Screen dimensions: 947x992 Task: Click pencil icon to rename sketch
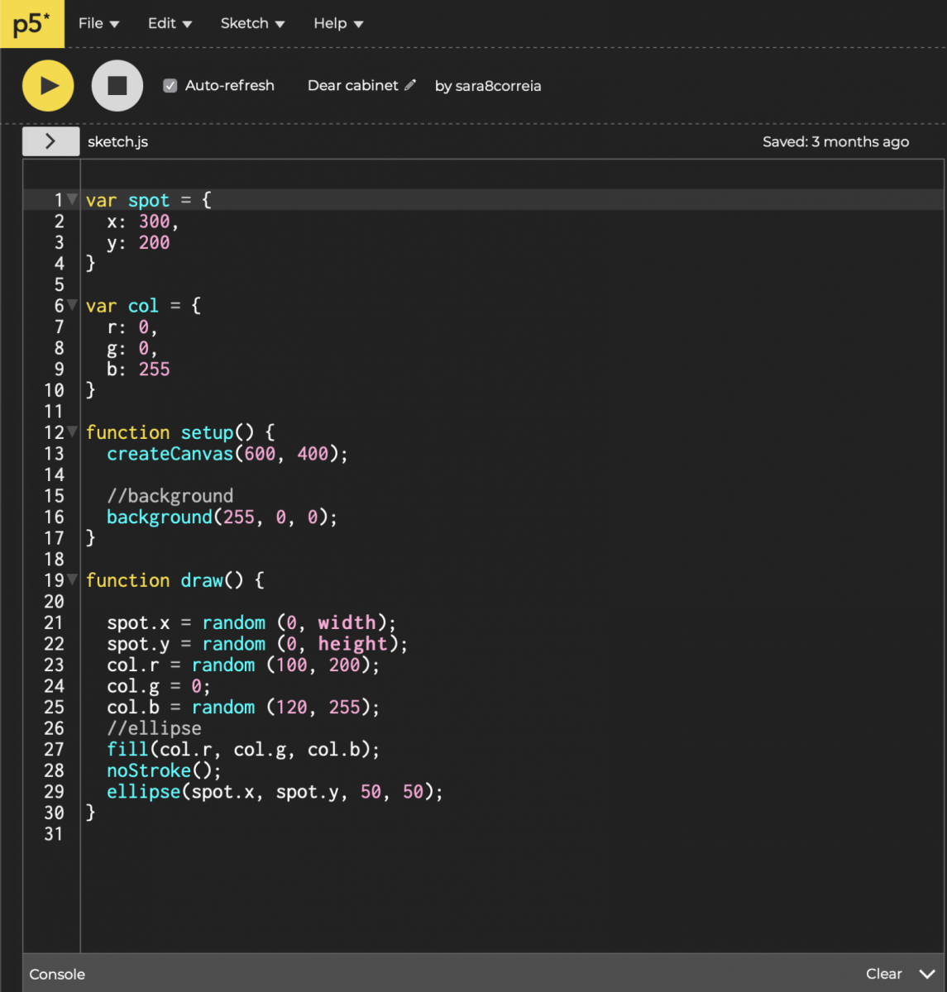410,85
